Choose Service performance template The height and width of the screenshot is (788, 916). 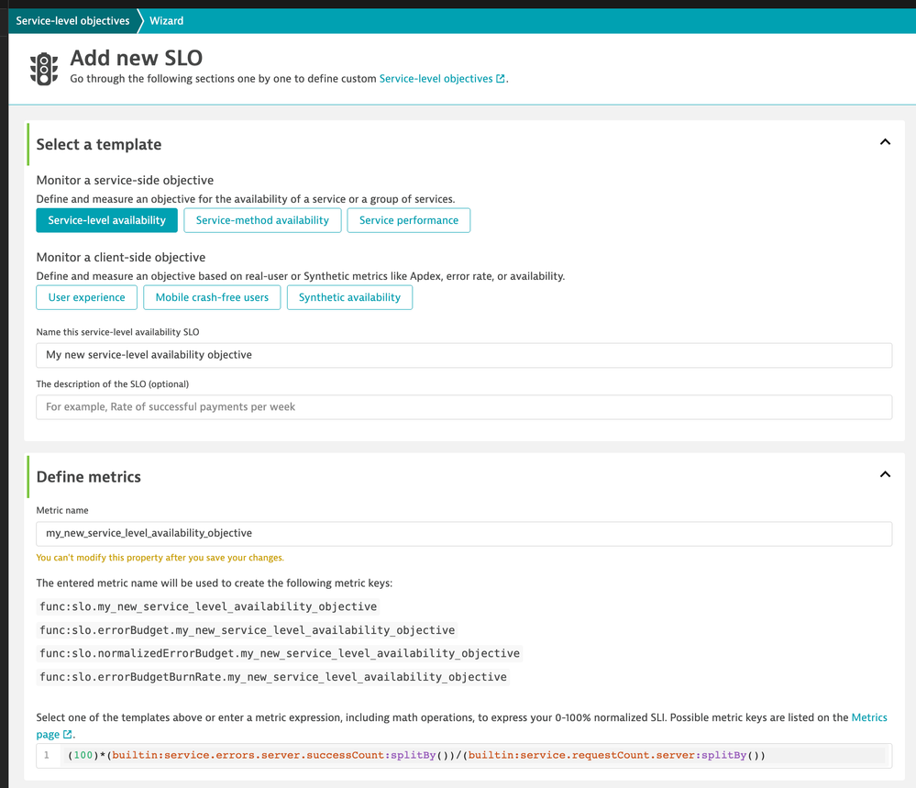pos(408,220)
